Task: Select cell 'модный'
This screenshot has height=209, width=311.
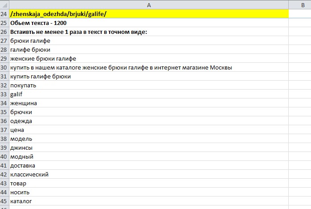Action: pos(149,157)
